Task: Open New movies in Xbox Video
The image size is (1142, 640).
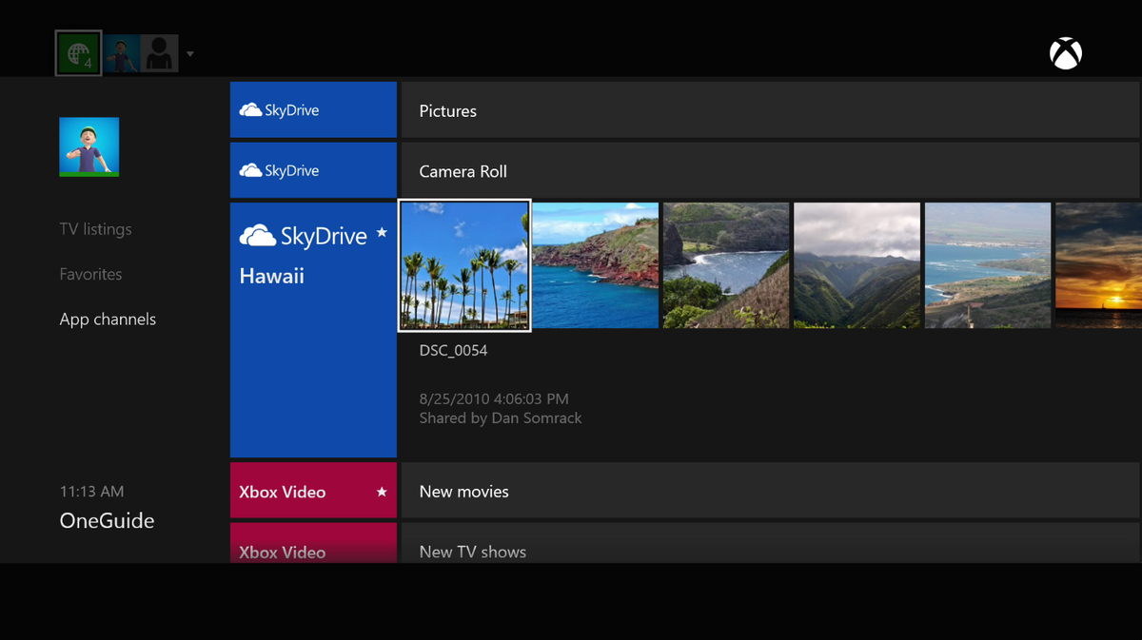Action: pyautogui.click(x=463, y=491)
